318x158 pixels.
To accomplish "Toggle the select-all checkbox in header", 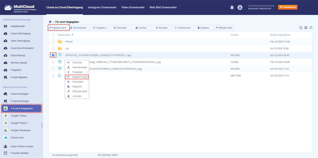I will tap(53, 35).
